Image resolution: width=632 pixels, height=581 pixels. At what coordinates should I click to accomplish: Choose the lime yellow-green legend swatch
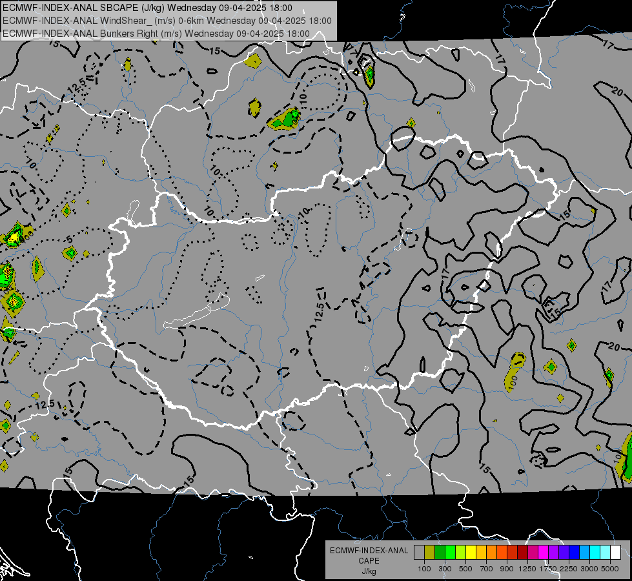tap(461, 552)
